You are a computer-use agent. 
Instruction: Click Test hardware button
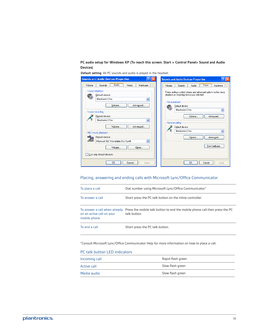pos(214,146)
